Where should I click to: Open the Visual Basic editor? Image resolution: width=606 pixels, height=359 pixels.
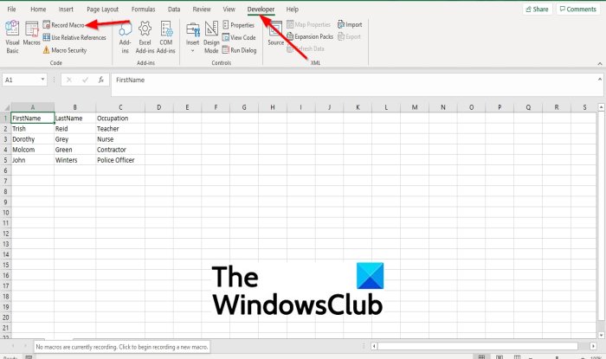click(x=12, y=37)
